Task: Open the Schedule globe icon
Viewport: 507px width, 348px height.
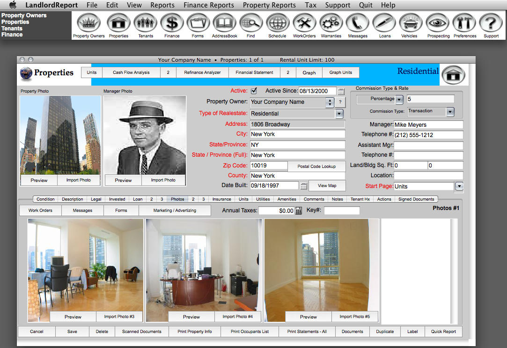Action: (x=278, y=23)
